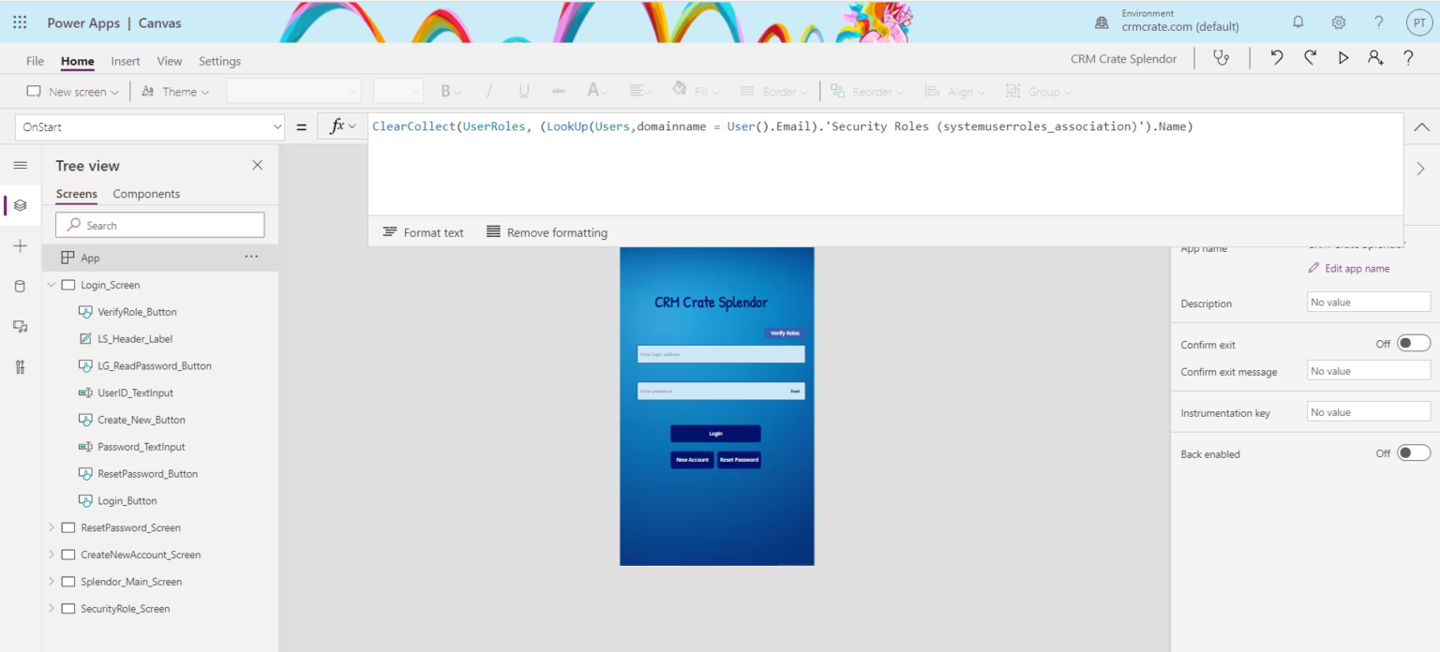Open the Theme dropdown

click(x=178, y=91)
